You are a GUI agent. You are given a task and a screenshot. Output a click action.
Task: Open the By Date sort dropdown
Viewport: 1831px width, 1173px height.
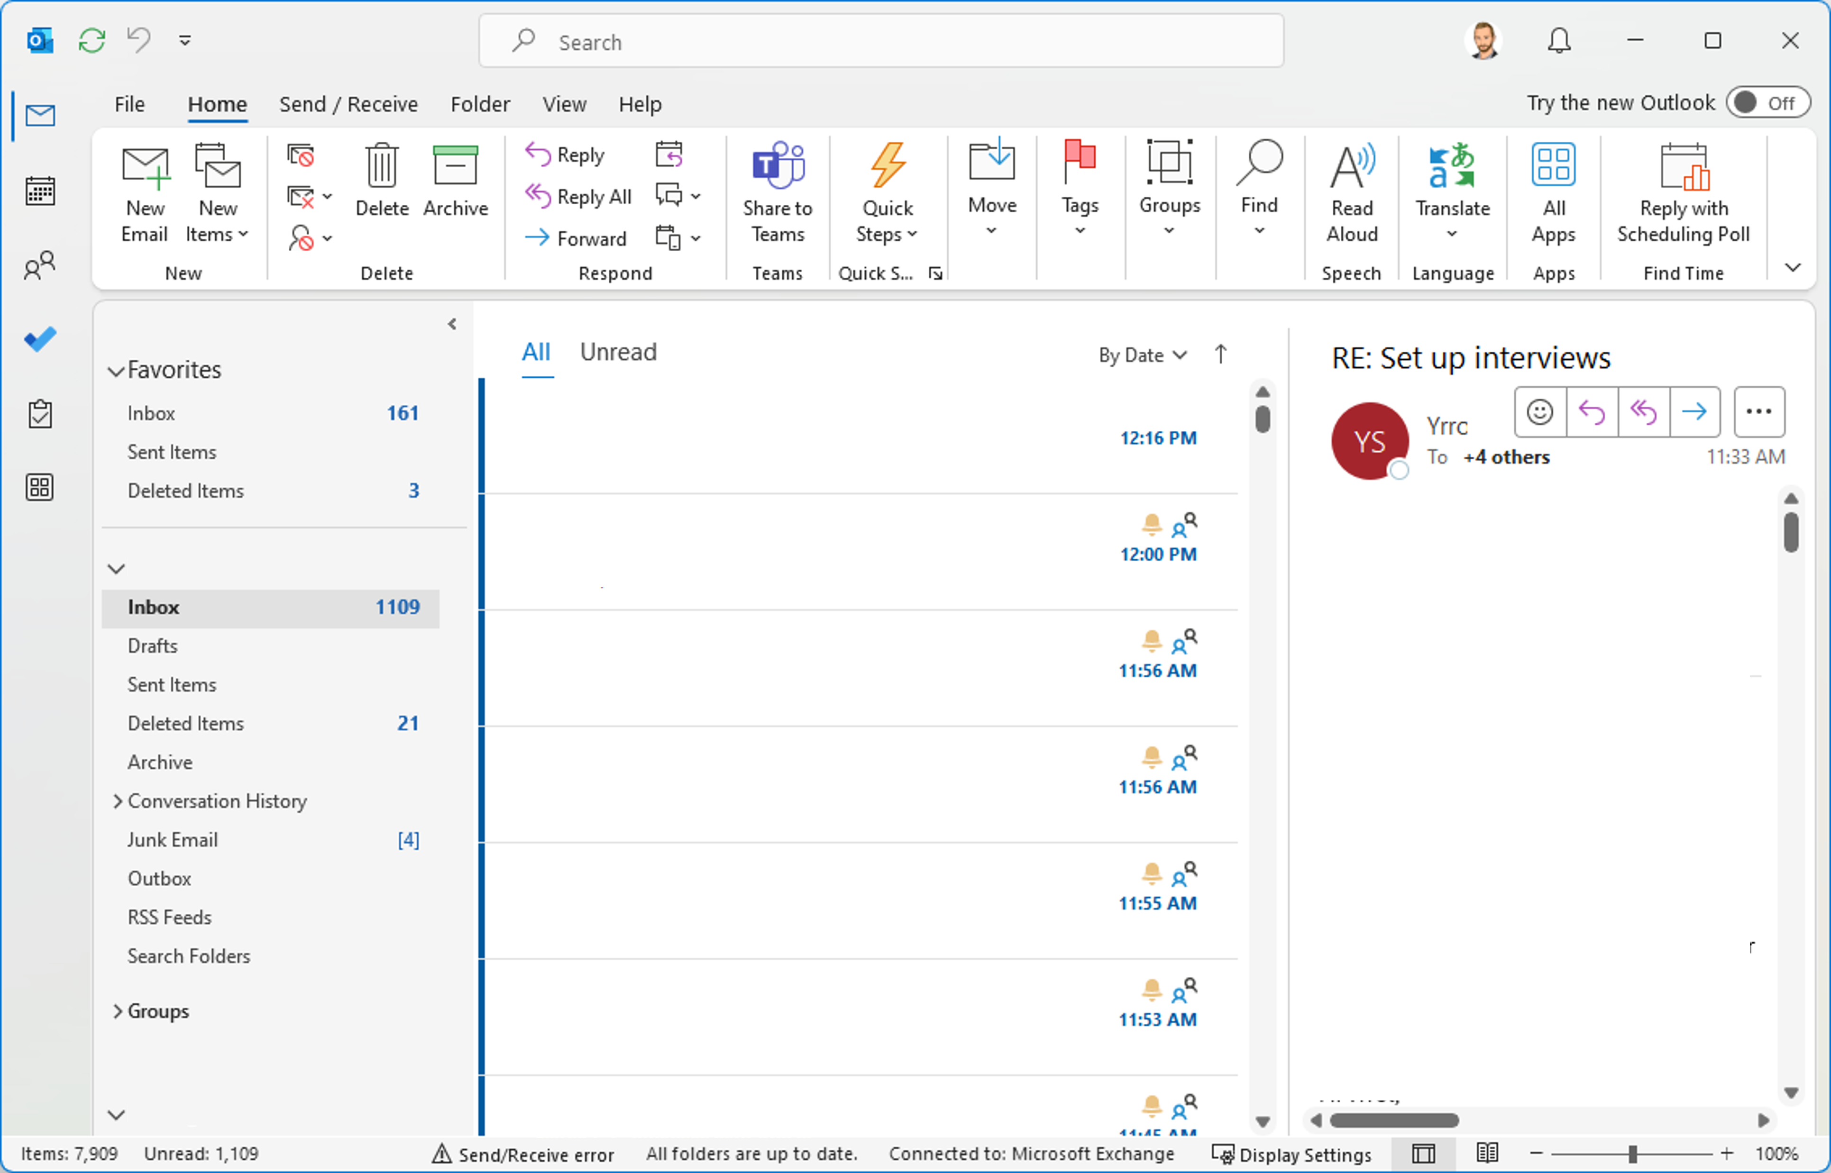[1142, 355]
